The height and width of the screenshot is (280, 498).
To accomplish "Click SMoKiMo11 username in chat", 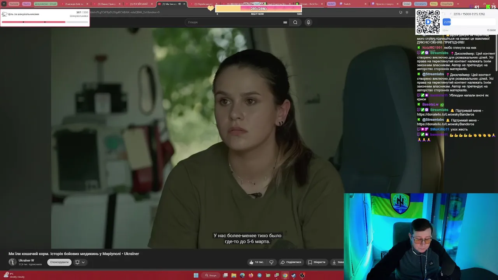I will 439,129.
